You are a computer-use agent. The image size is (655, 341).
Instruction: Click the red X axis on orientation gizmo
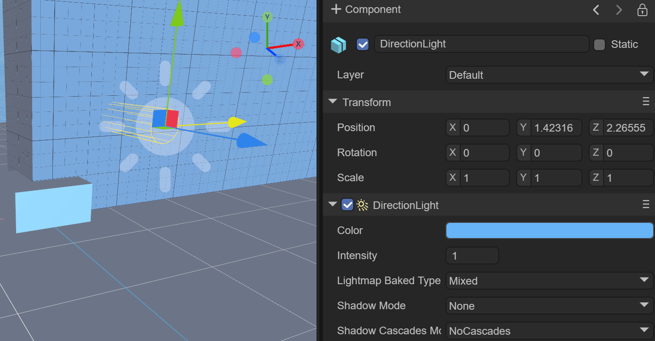298,44
